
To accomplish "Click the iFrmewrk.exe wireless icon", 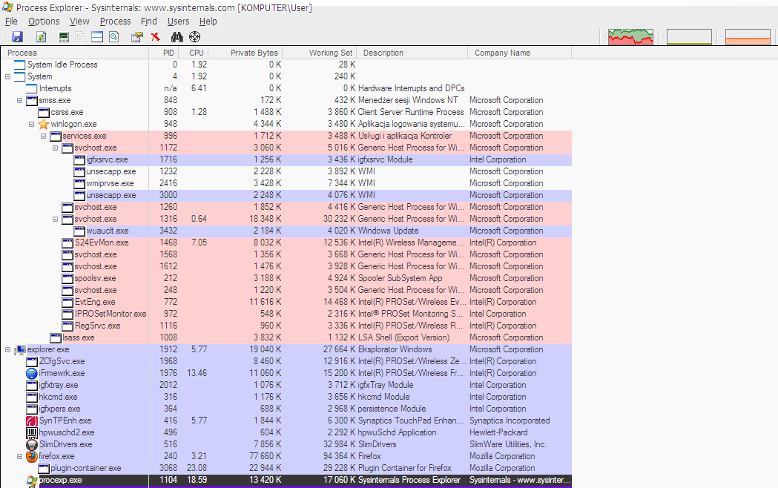I will pos(32,374).
